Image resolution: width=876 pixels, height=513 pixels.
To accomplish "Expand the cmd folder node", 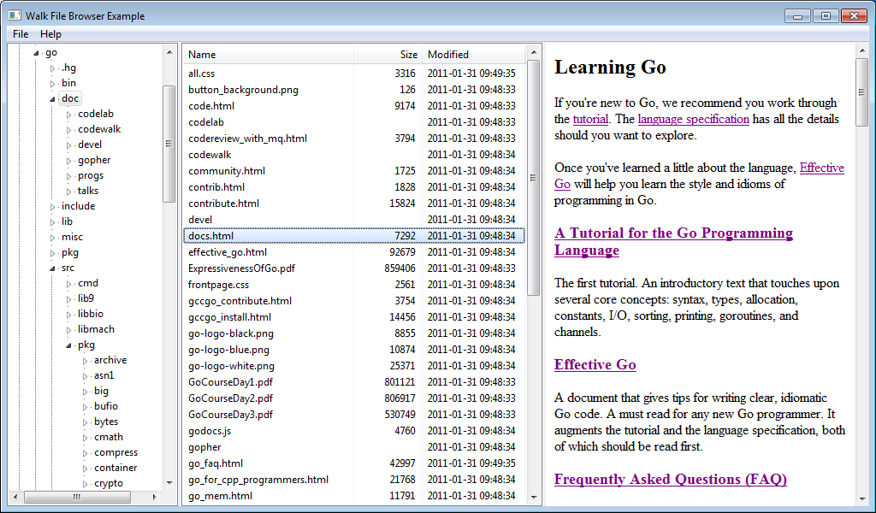I will tap(68, 284).
